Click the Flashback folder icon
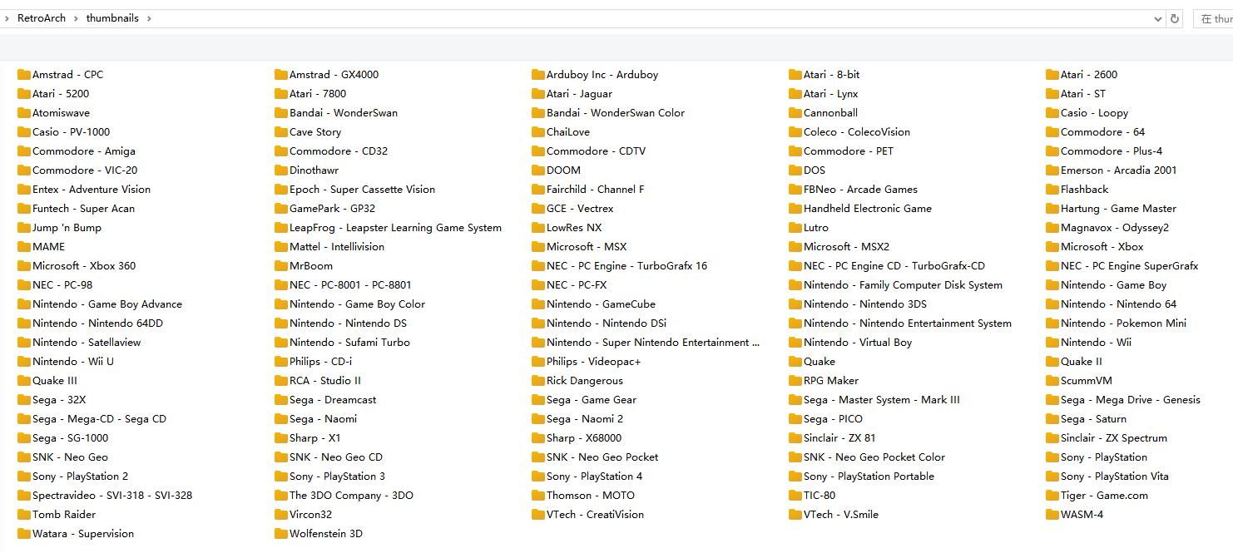Image resolution: width=1233 pixels, height=553 pixels. 1052,190
